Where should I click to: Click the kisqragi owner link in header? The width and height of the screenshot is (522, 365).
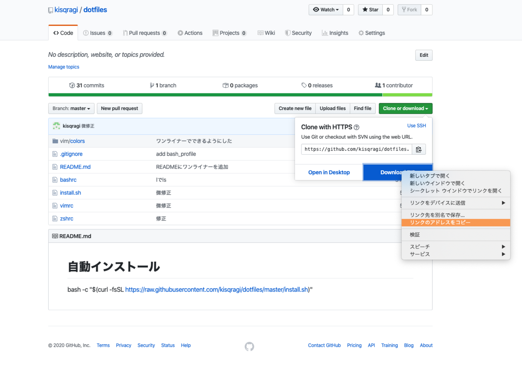coord(66,10)
